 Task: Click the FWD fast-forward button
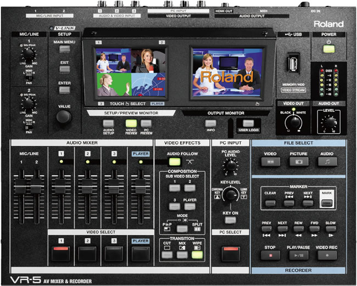[x=314, y=229]
